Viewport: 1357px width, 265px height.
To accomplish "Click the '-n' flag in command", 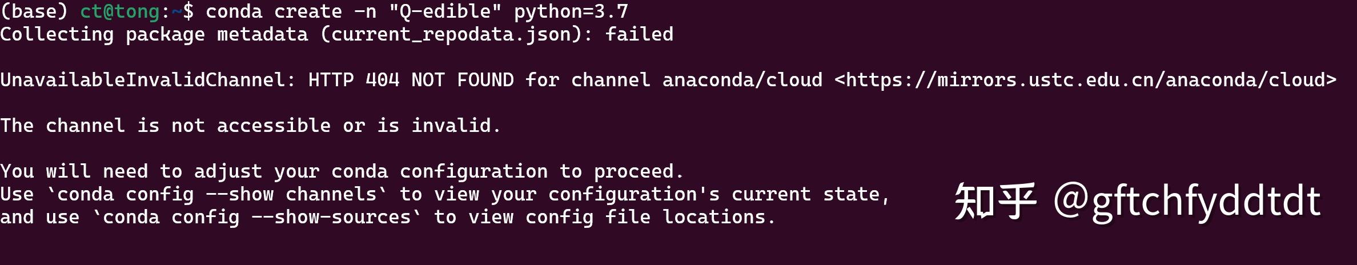I will coord(365,13).
